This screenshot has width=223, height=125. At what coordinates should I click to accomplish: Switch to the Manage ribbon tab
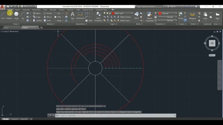click(x=53, y=10)
